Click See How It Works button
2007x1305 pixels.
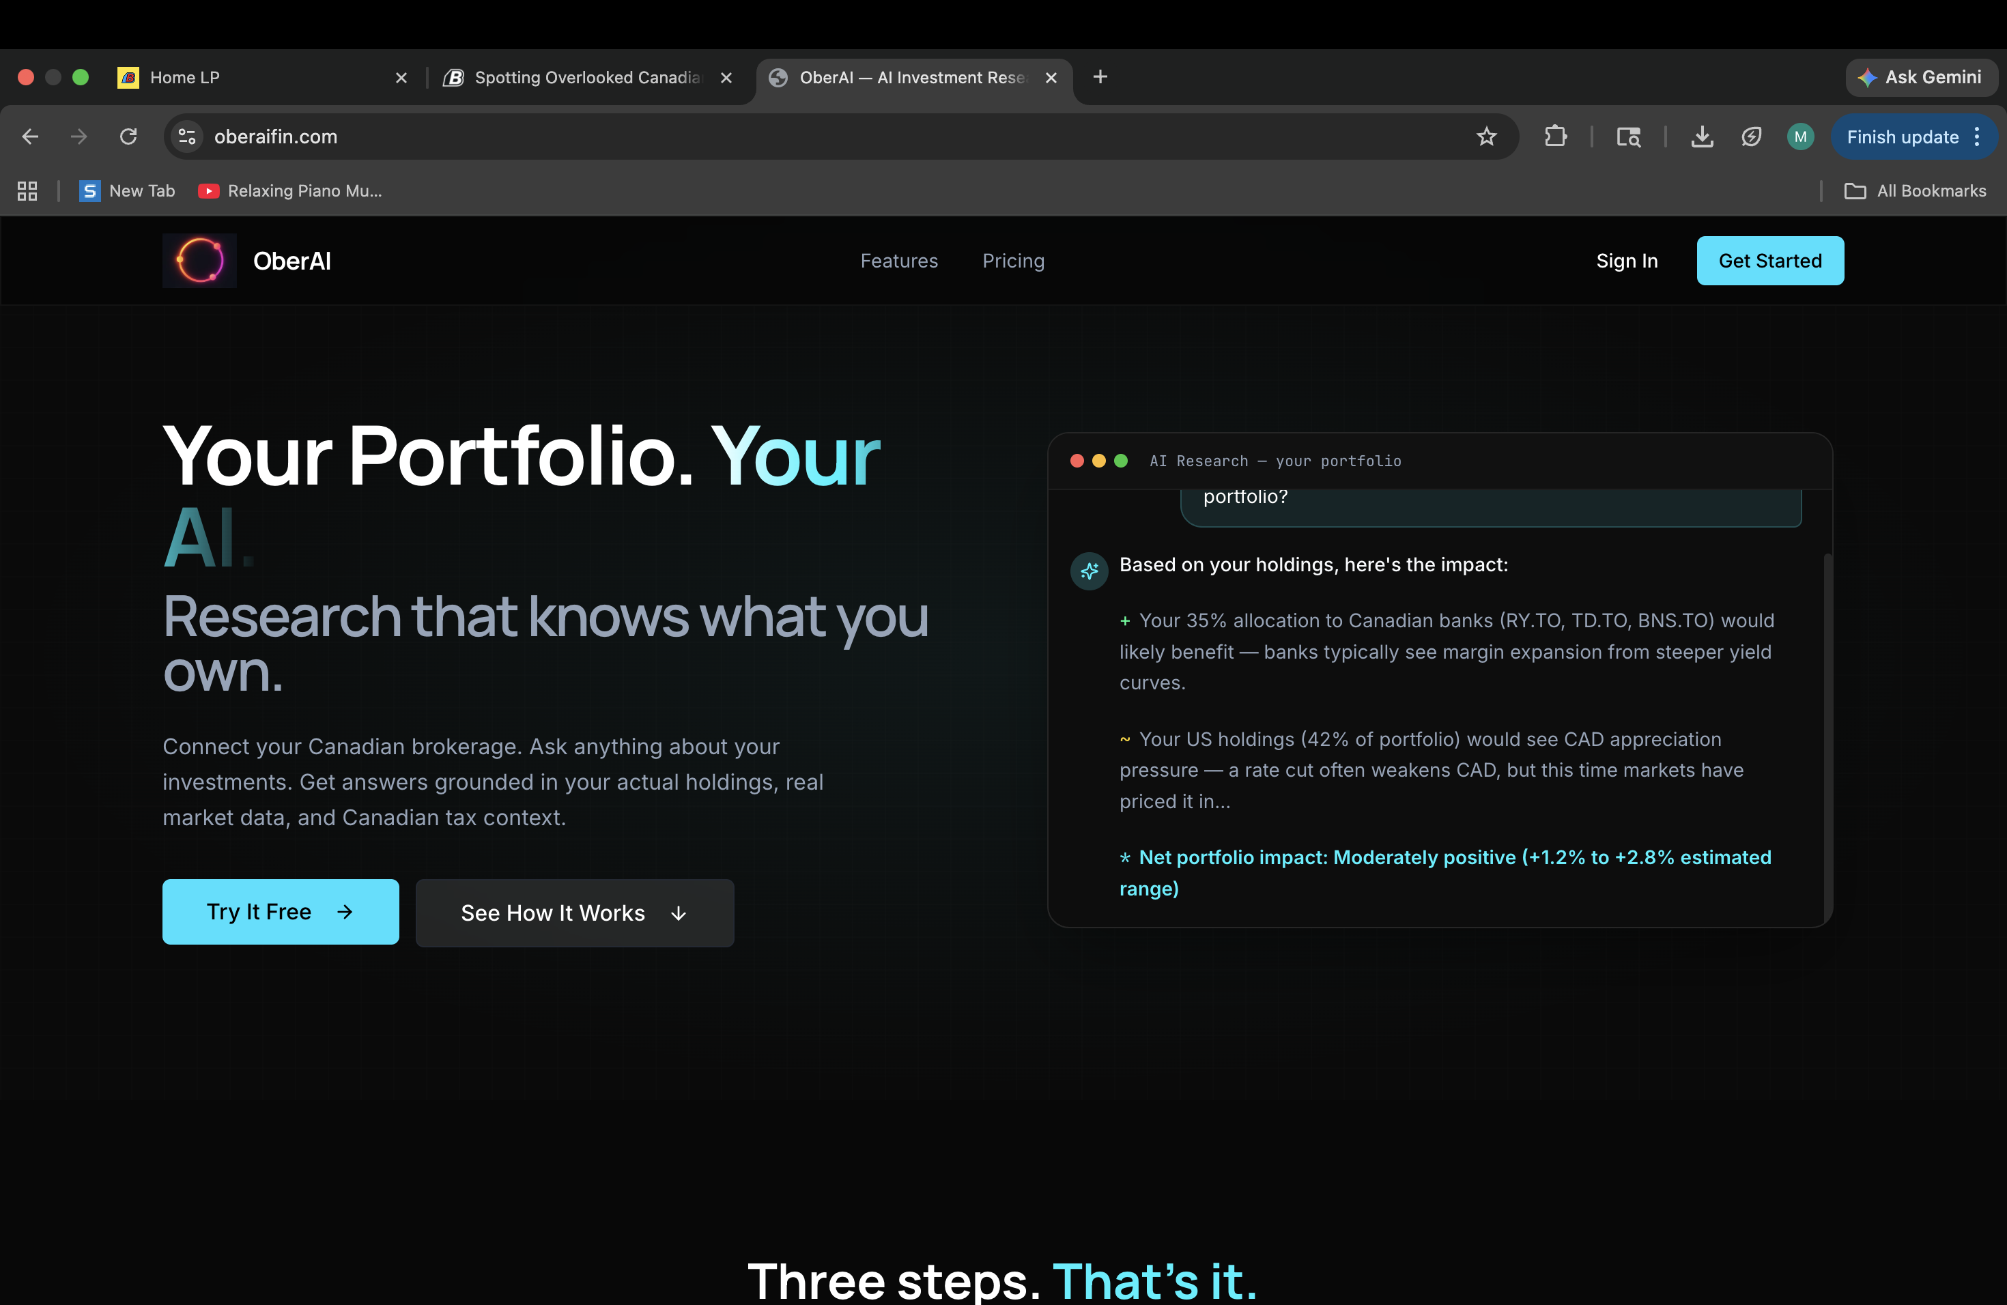pos(574,913)
